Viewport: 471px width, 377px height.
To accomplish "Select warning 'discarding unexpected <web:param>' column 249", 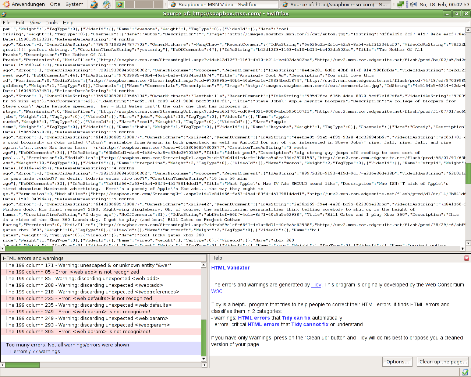I will 101,318.
